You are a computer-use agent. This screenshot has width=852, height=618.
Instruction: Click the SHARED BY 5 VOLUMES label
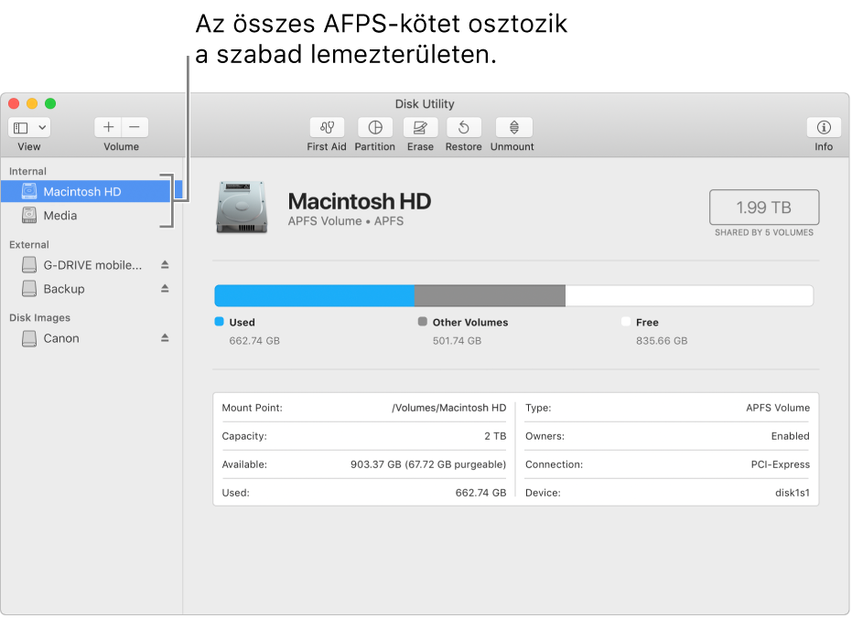tap(764, 233)
